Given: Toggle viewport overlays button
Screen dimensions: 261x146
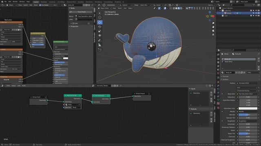Looking at the screenshot, I should (165, 8).
